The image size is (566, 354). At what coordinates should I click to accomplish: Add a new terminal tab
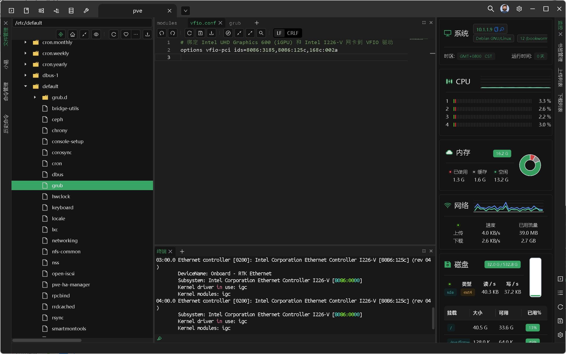(182, 251)
